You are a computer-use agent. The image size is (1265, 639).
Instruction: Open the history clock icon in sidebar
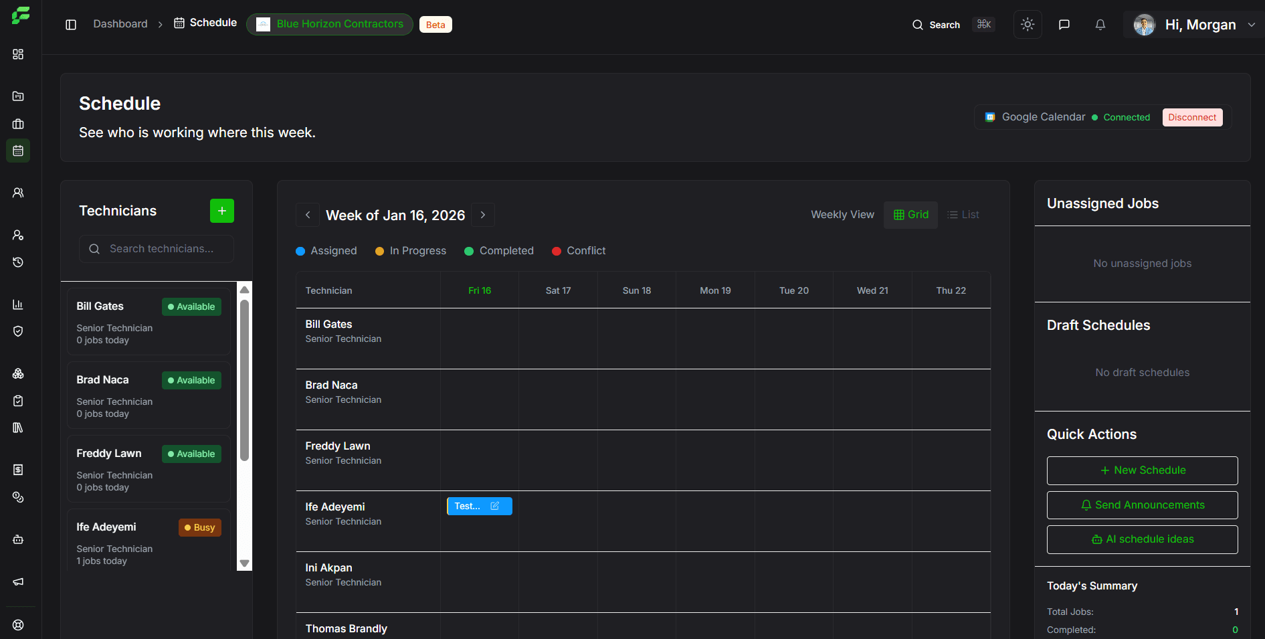pyautogui.click(x=18, y=262)
